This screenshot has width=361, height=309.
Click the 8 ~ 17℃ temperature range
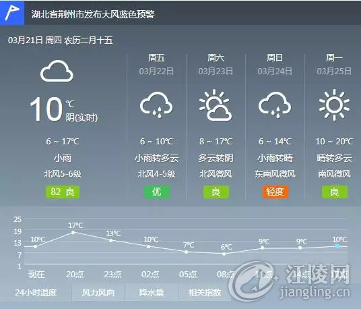216,142
